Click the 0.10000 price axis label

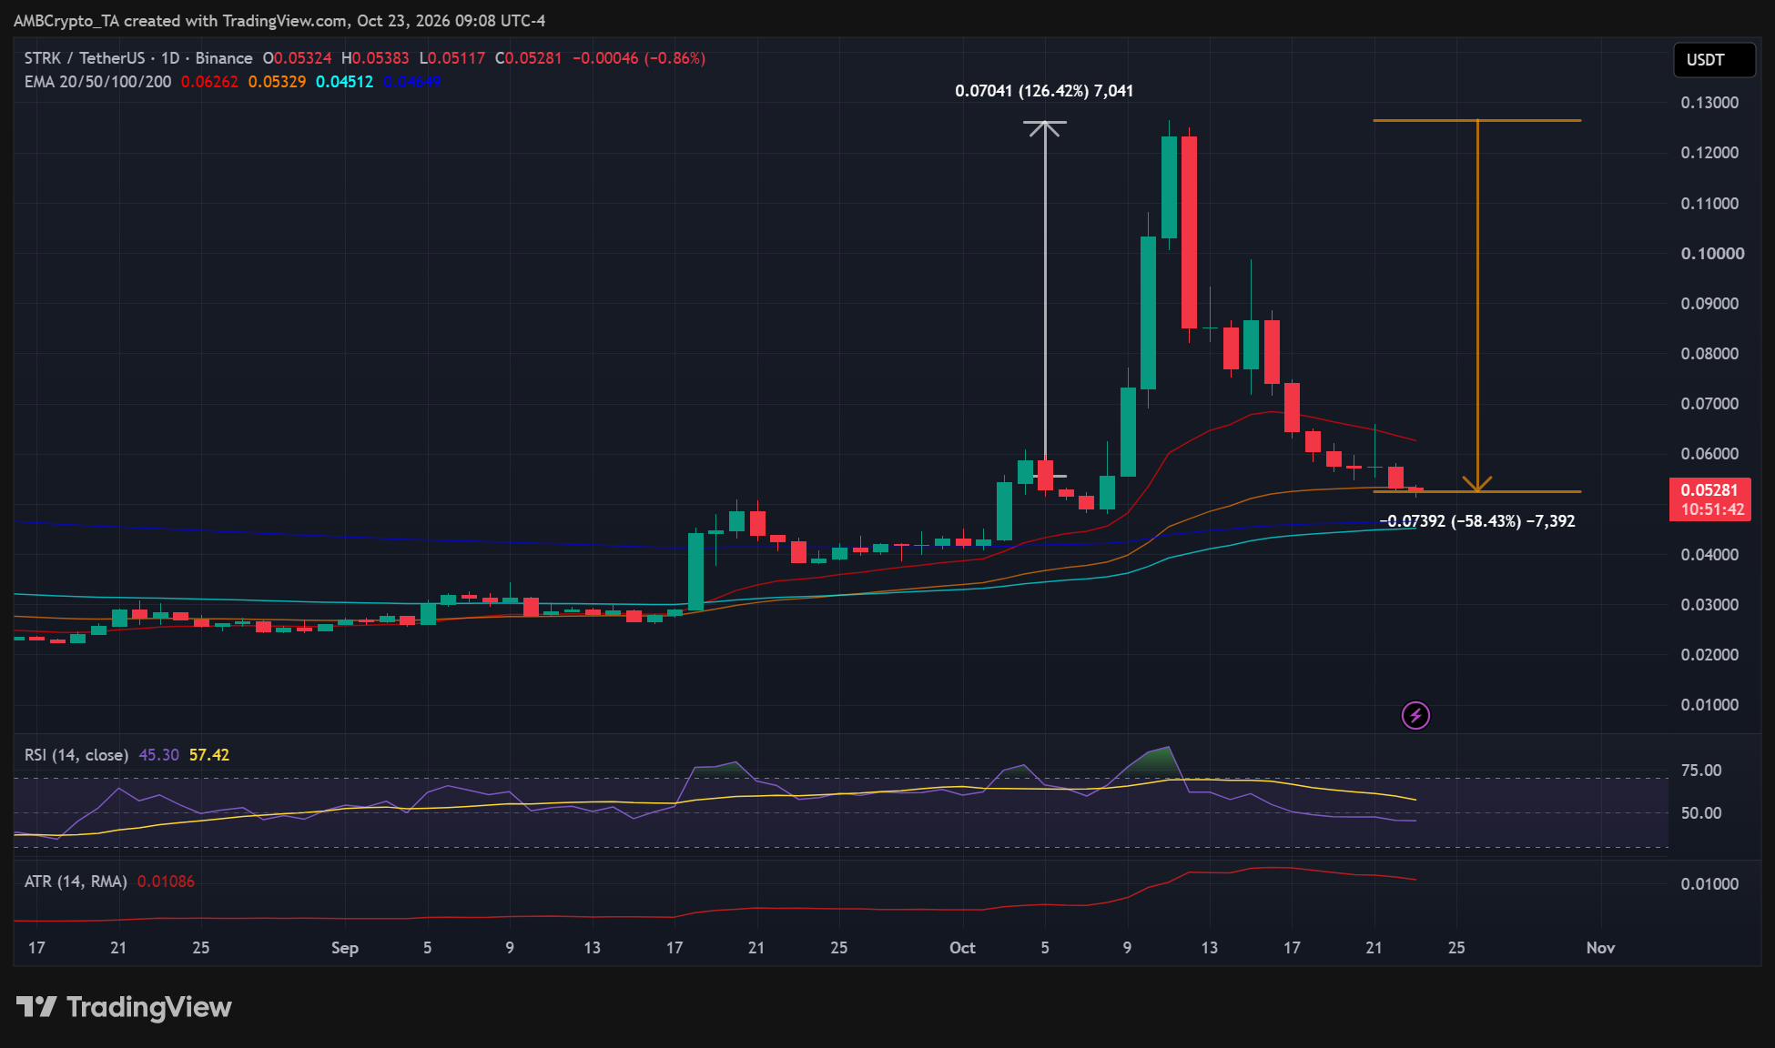click(x=1712, y=254)
